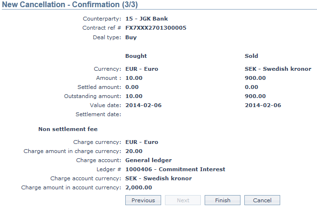Image resolution: width=317 pixels, height=208 pixels.
Task: Click the contract ref FX7XXX2701300005
Action: point(155,28)
